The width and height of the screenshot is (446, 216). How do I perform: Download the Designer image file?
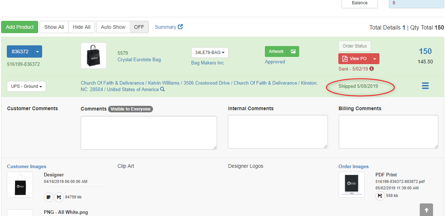pyautogui.click(x=59, y=197)
